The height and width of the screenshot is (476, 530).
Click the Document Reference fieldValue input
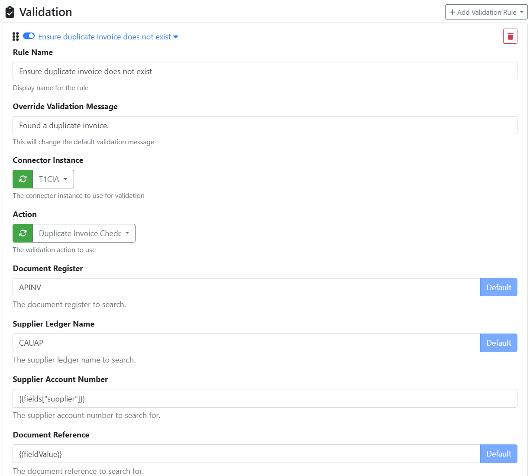[246, 454]
